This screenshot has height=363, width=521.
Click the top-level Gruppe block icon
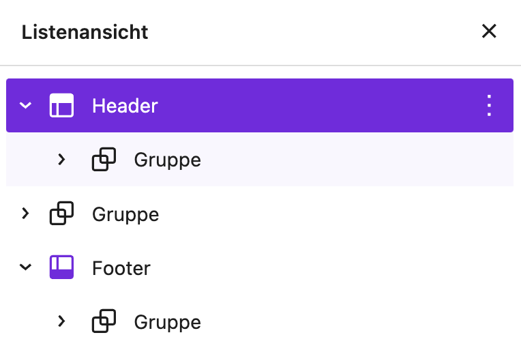[x=61, y=214]
